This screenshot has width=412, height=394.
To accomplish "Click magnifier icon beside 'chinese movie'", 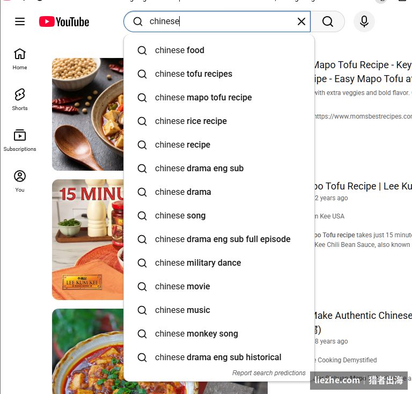I will (x=142, y=287).
